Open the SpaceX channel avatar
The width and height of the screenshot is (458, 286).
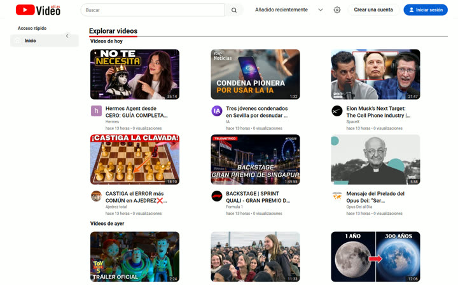(337, 111)
